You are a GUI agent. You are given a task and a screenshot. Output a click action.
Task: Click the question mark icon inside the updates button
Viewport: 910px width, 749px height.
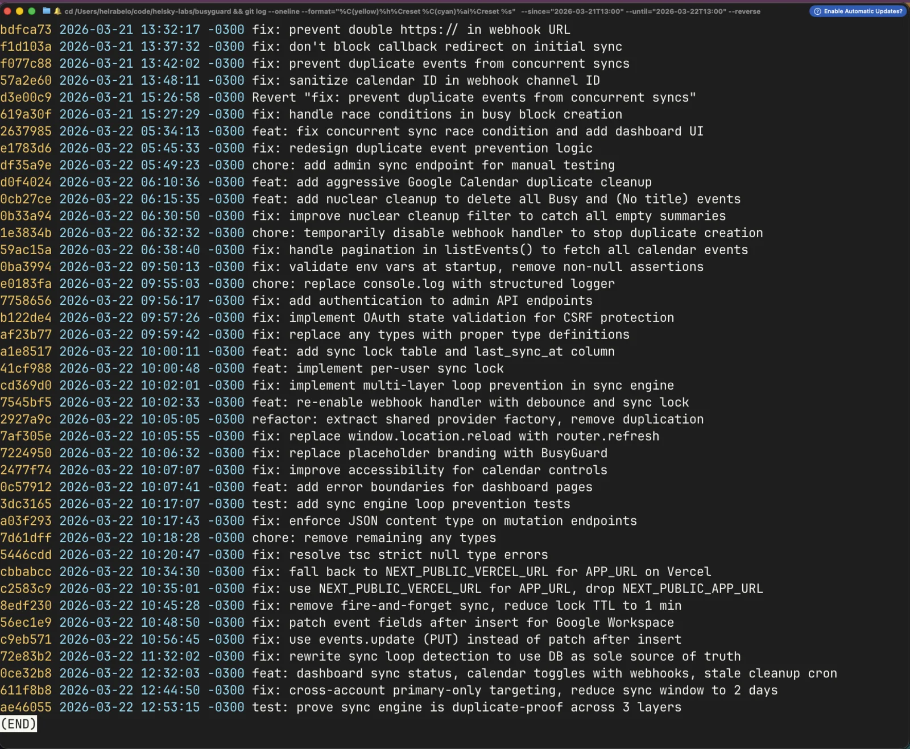(818, 11)
